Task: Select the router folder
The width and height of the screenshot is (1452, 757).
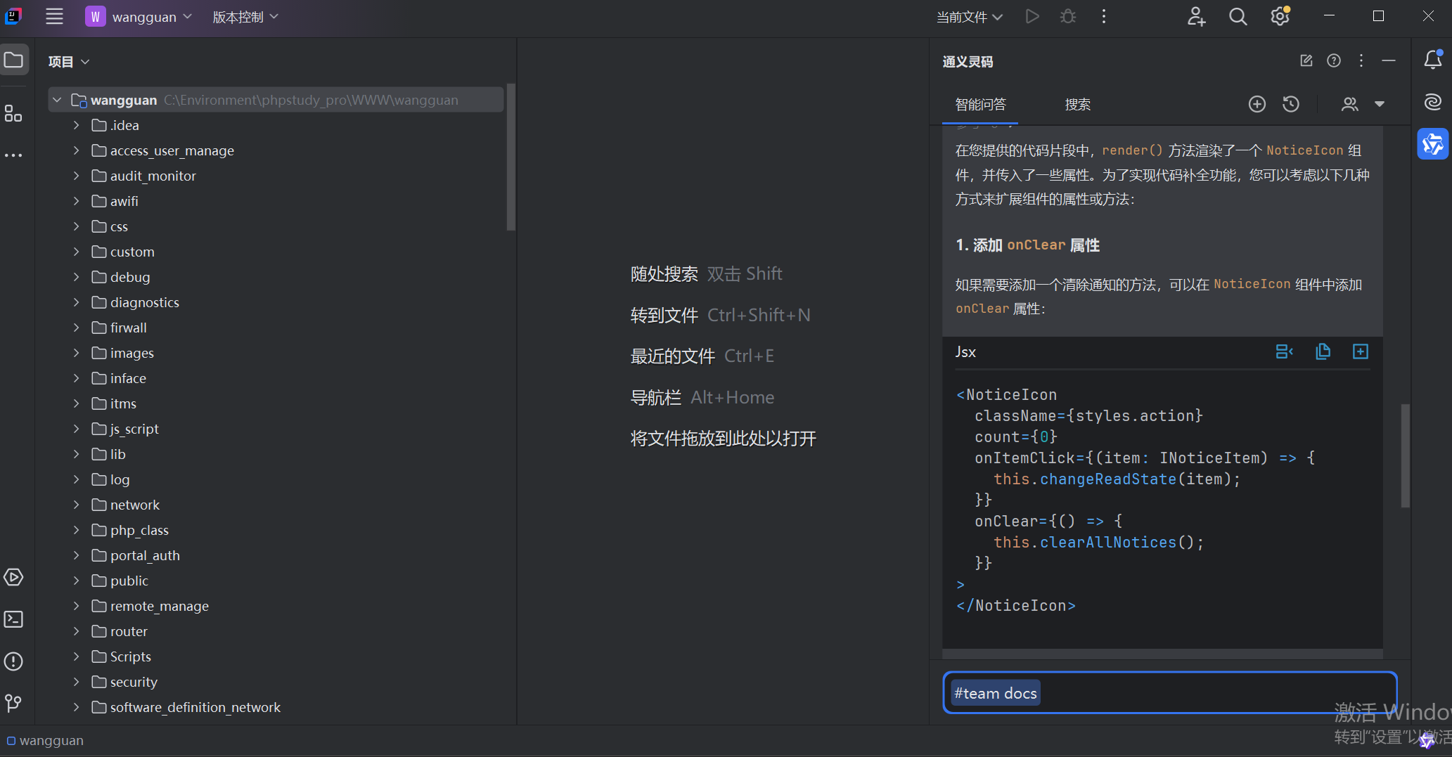Action: click(129, 631)
